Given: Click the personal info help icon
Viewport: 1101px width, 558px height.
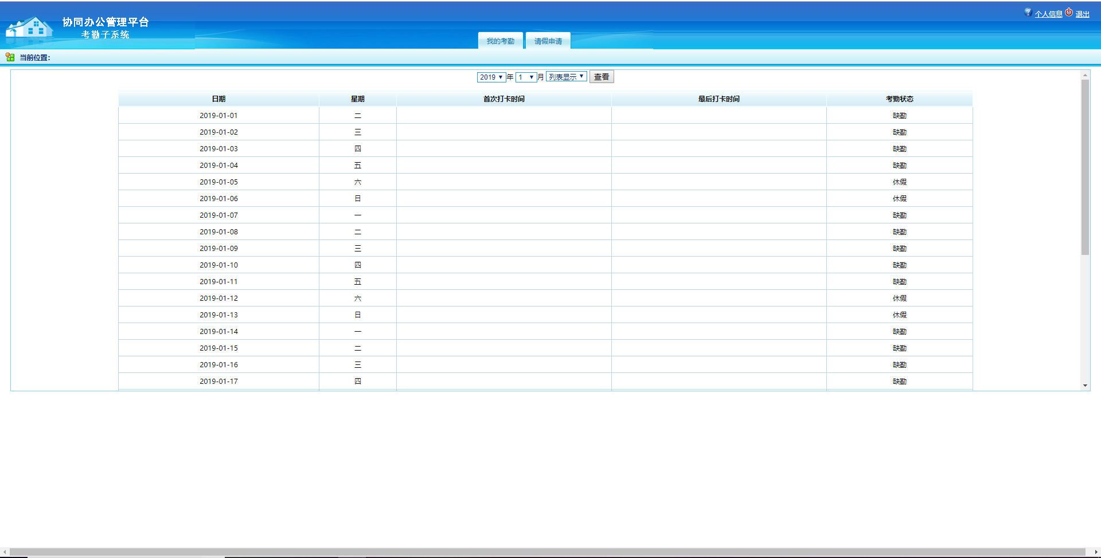Looking at the screenshot, I should pos(1028,12).
